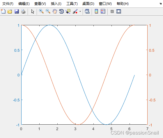Image resolution: width=163 pixels, height=138 pixels.
Task: Toggle the Data Cursor tool
Action: tap(68, 11)
